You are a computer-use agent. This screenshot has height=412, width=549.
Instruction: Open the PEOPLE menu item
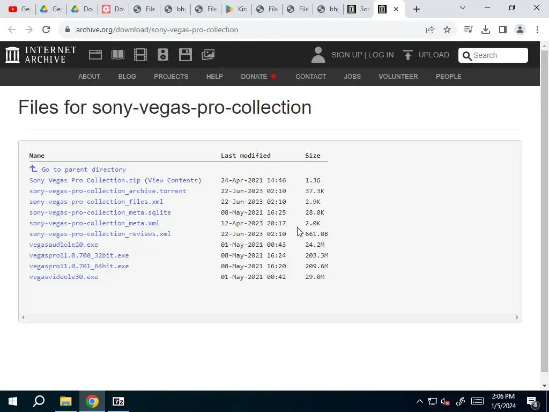(449, 76)
